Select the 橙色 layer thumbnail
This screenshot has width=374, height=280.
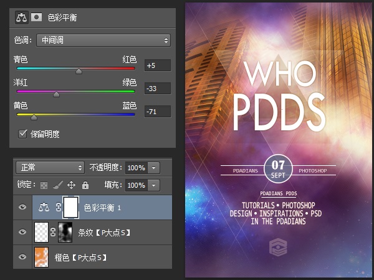point(42,257)
